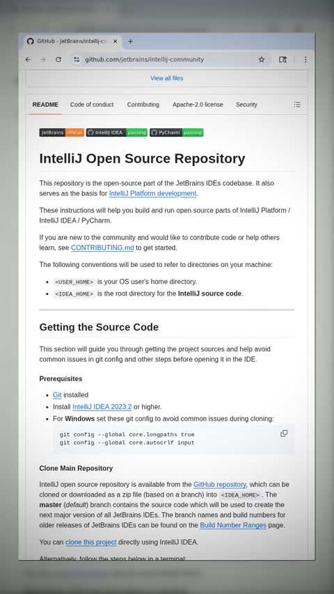The width and height of the screenshot is (334, 594).
Task: Switch to the Contributing tab
Action: point(143,104)
